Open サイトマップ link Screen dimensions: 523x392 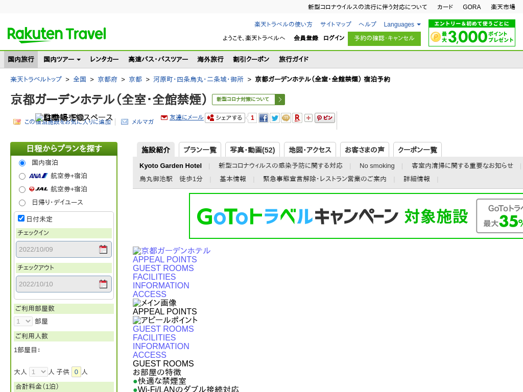tap(336, 24)
